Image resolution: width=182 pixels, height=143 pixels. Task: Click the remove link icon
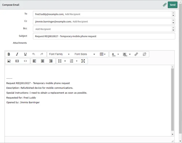click(x=144, y=54)
